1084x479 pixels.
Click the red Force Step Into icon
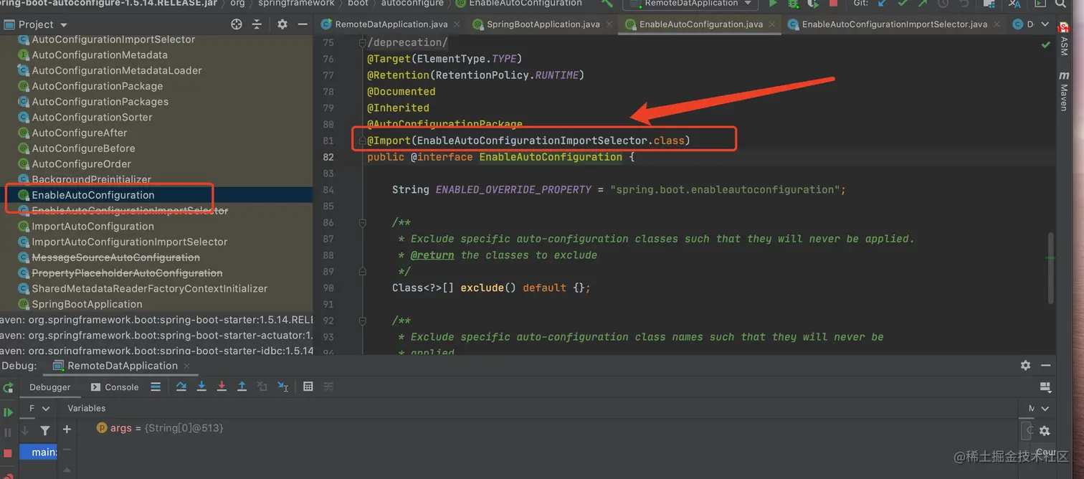pos(222,386)
